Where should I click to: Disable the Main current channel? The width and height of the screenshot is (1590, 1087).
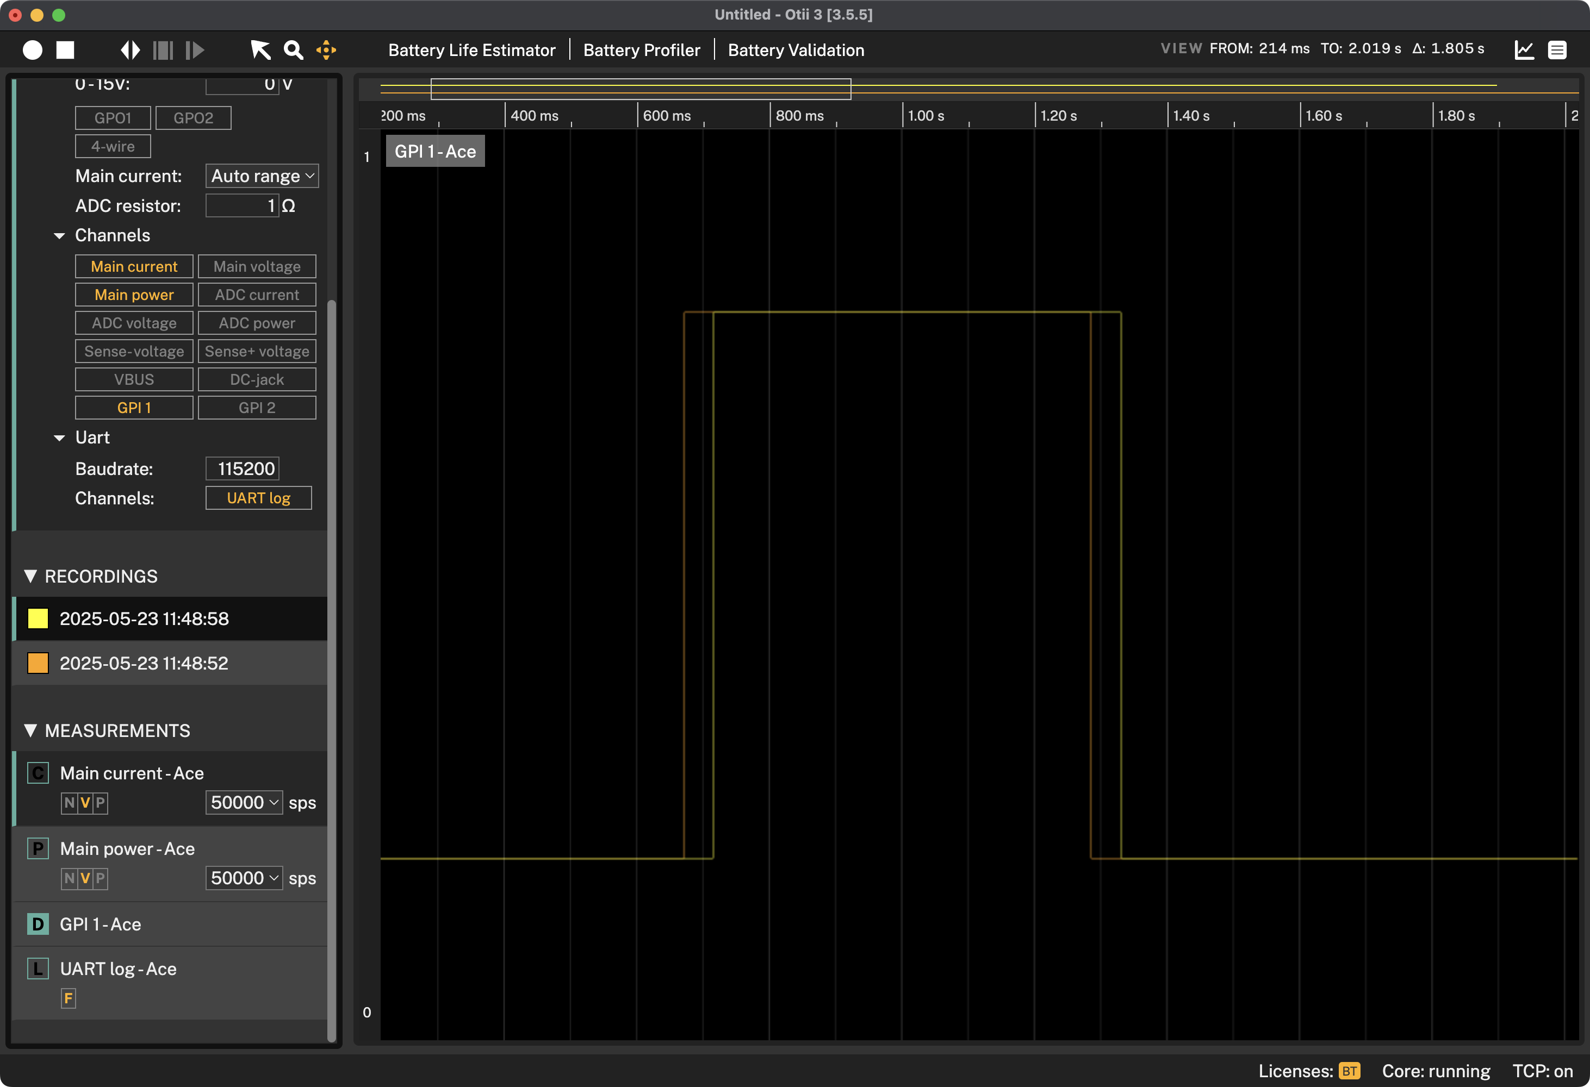click(x=134, y=267)
